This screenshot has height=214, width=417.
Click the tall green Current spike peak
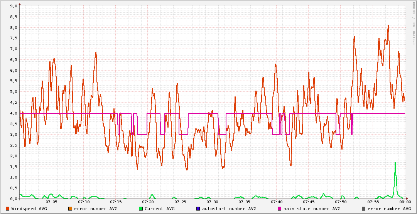pos(395,163)
